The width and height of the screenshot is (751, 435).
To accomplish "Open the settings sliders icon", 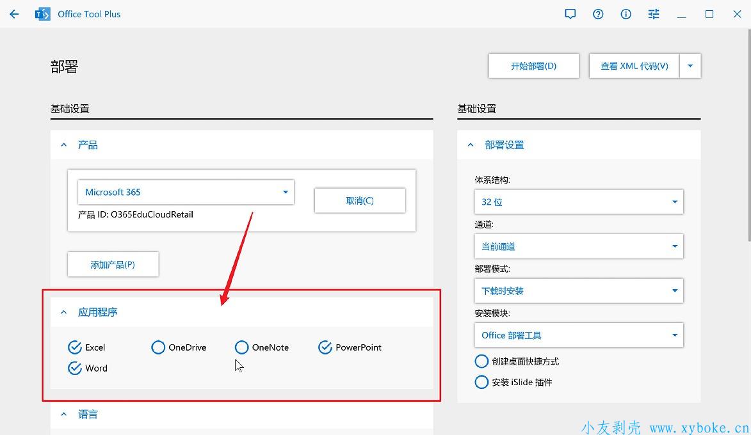I will [654, 14].
